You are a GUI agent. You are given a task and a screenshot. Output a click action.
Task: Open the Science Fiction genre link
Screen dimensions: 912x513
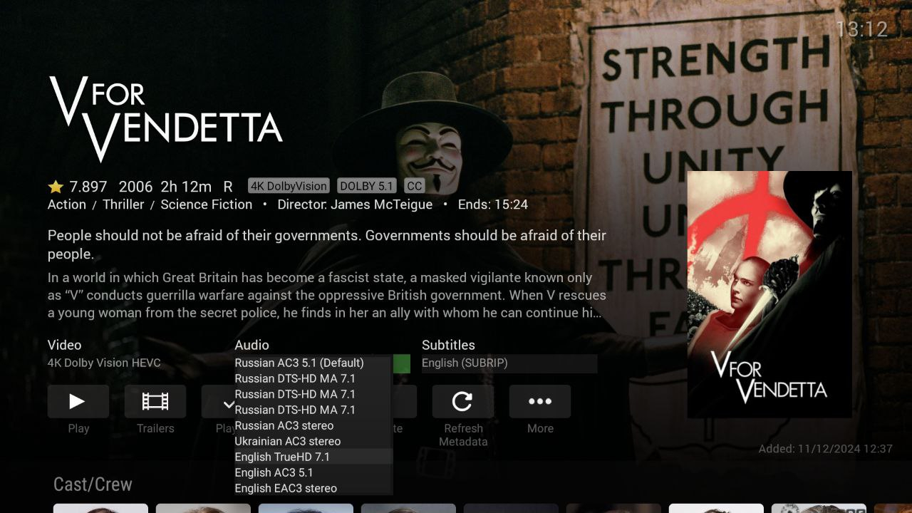coord(207,204)
